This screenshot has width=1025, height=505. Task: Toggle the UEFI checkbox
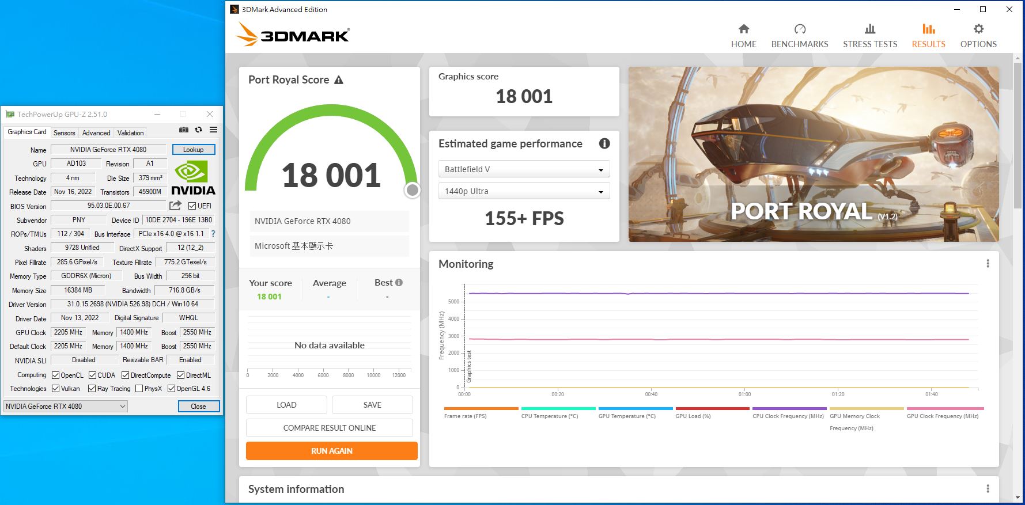click(192, 206)
